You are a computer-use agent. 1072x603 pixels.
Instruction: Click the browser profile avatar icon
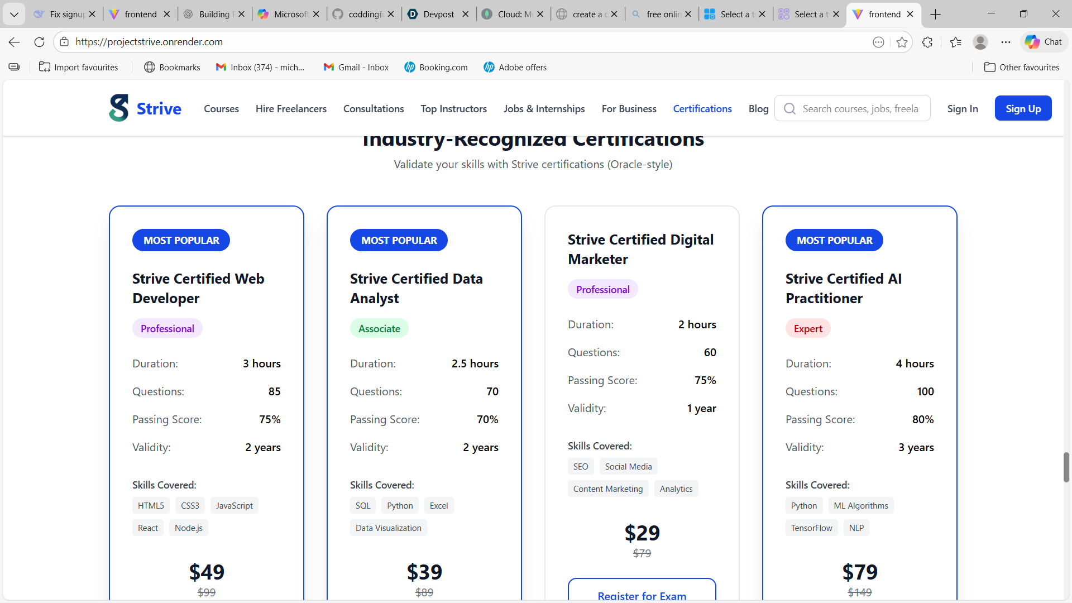(x=980, y=42)
